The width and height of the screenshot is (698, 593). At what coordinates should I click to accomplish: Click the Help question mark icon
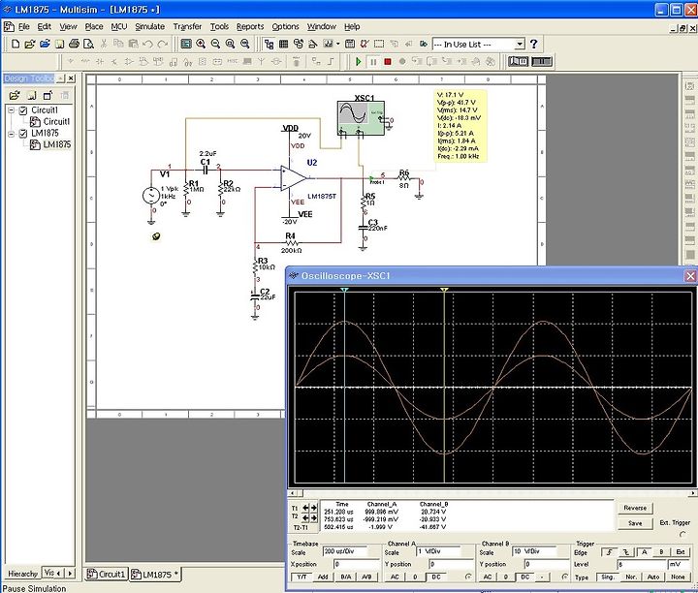coord(534,44)
